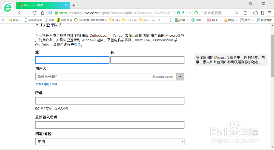Open the 国家/地区 dropdown showing 中国
The image size is (274, 150).
110,142
